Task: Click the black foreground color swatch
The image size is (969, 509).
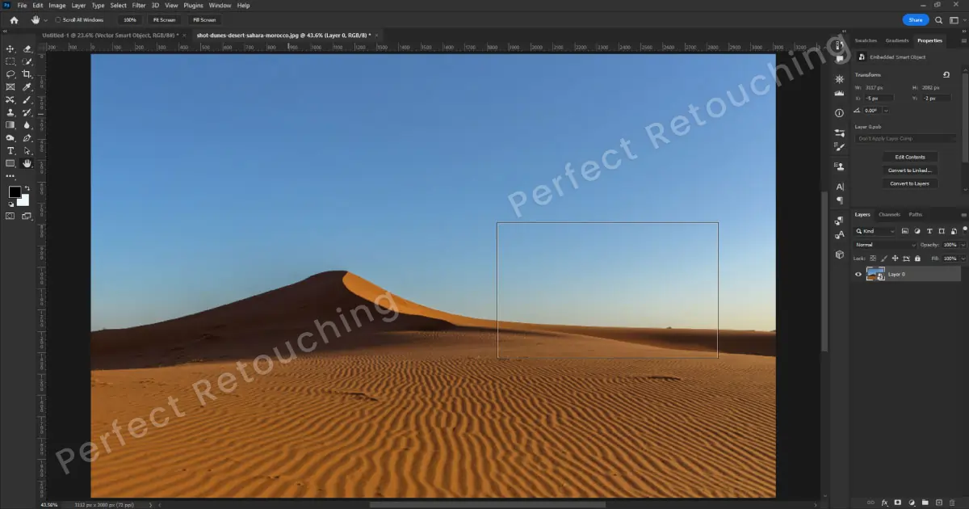Action: [x=15, y=192]
